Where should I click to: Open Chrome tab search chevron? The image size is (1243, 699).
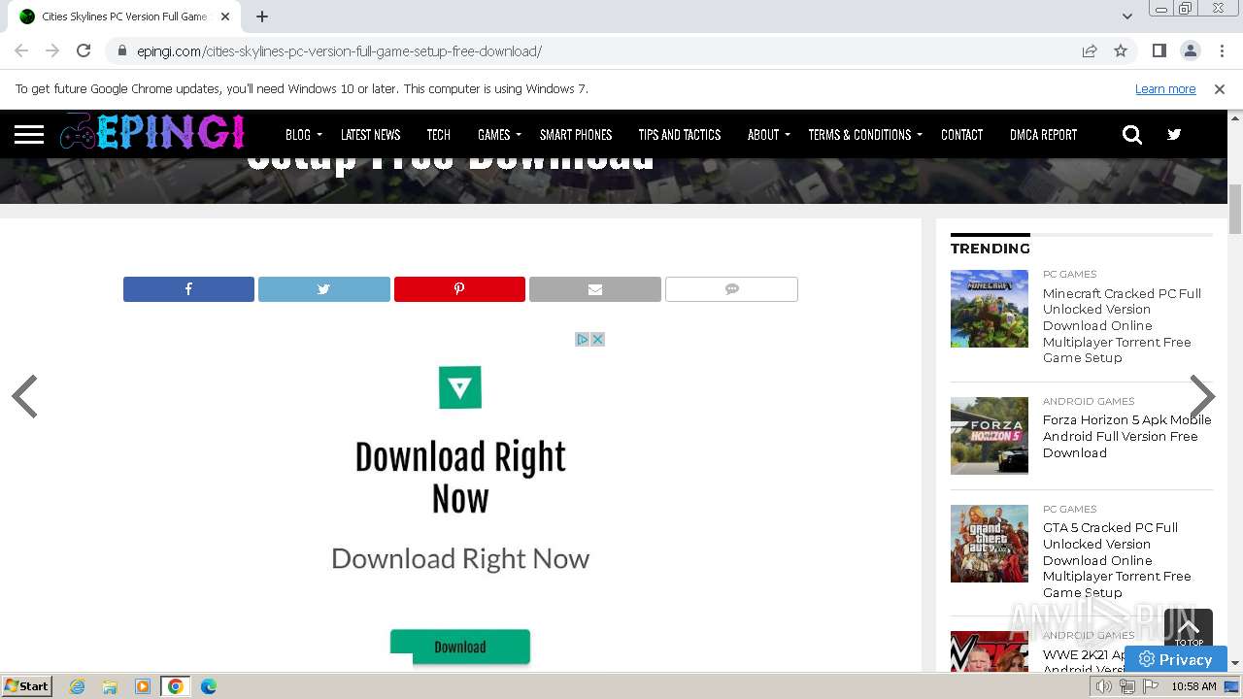(x=1126, y=17)
